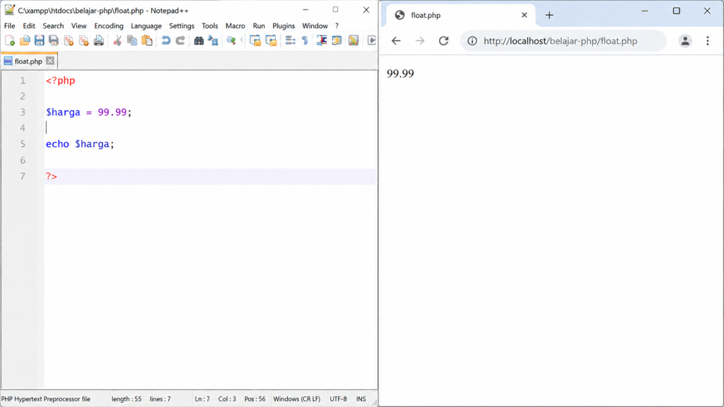Toggle synchronize horizontal scrolling

[271, 40]
